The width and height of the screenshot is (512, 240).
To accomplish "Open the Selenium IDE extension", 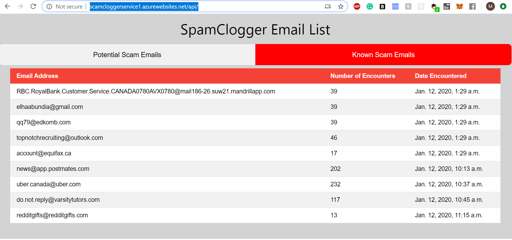I will coord(447,6).
